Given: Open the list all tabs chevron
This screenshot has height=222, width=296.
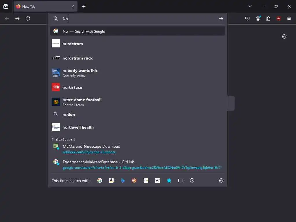Looking at the screenshot, I should point(250,6).
